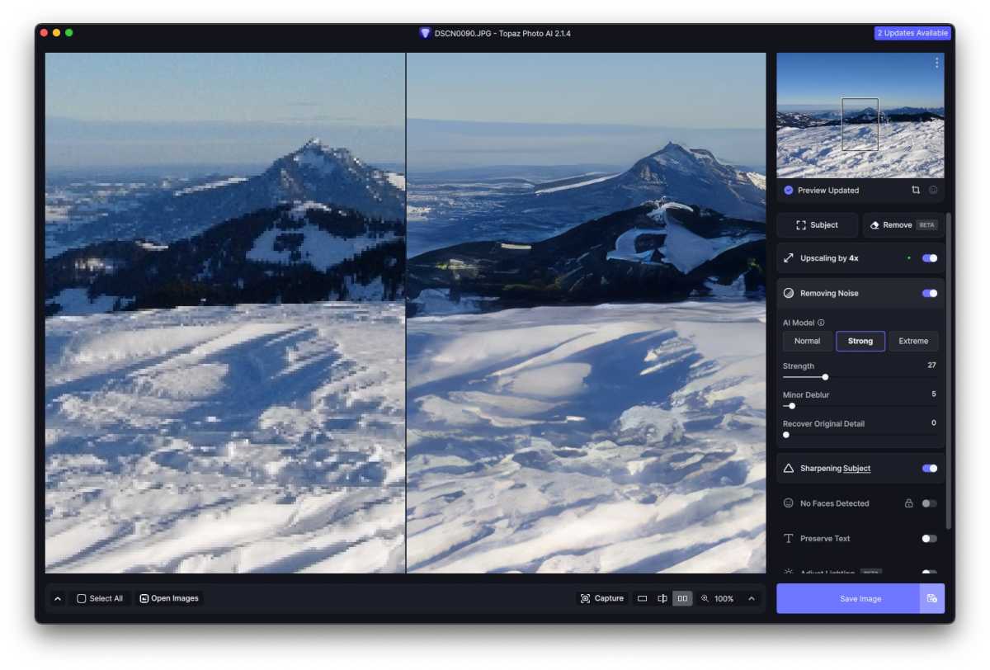Click the AI Model label
Viewport: 990px width, 670px height.
click(x=799, y=323)
